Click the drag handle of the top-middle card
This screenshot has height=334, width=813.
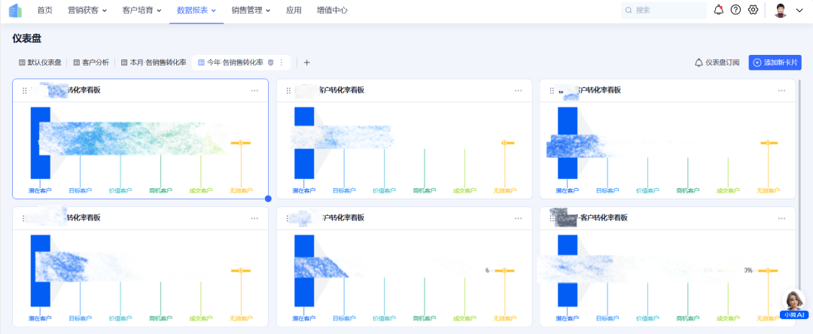point(288,90)
